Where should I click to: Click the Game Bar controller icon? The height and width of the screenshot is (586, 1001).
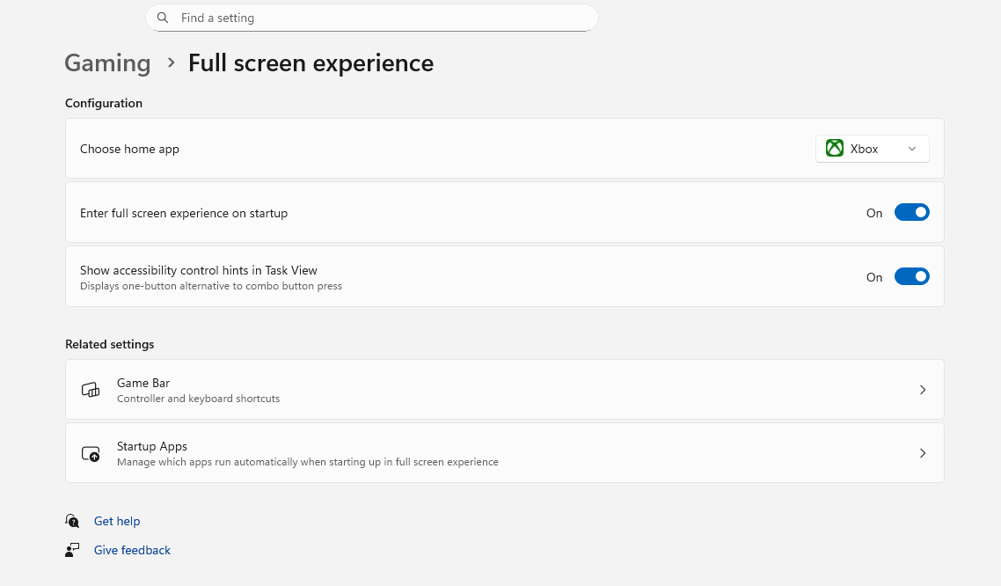[91, 389]
